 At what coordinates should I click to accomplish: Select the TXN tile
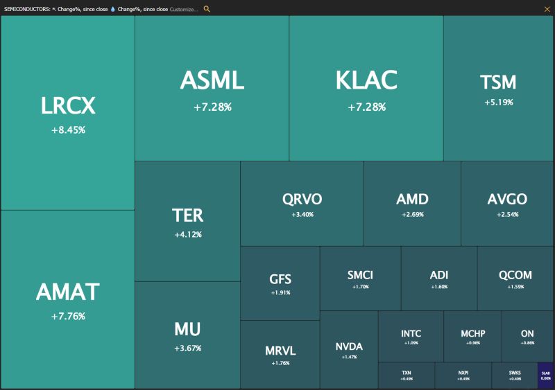click(x=407, y=375)
